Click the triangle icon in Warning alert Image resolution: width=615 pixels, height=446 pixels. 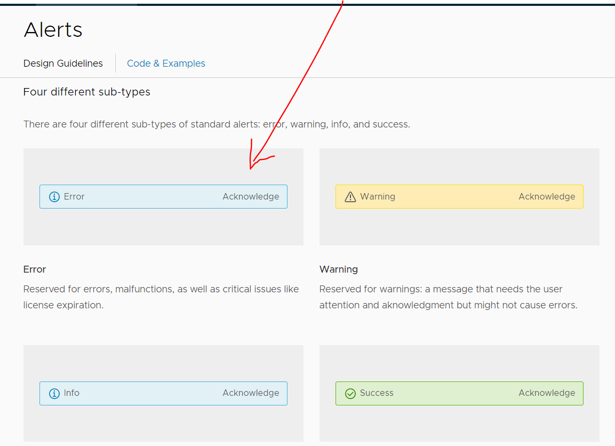[350, 196]
